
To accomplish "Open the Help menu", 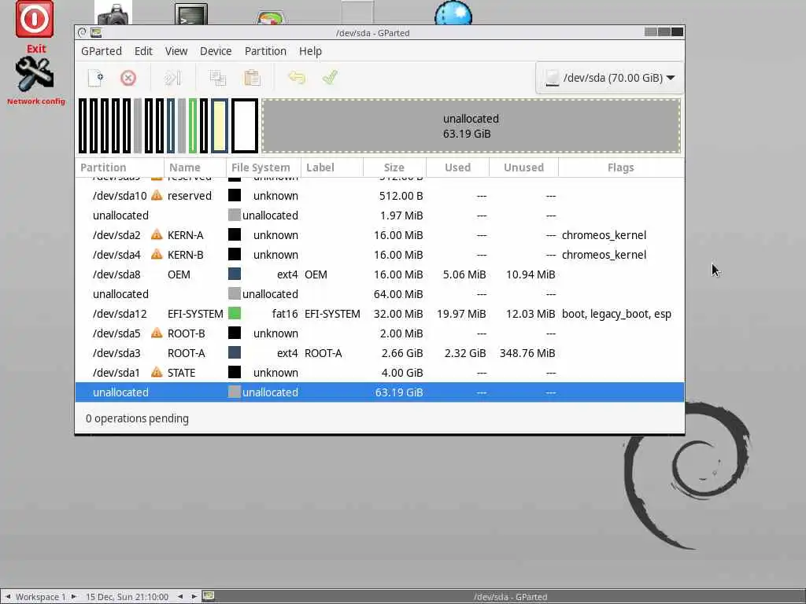I will (310, 51).
